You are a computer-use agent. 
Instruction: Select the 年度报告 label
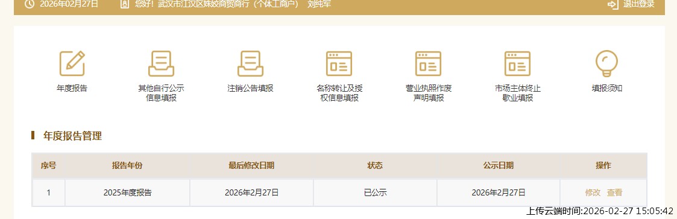(72, 88)
